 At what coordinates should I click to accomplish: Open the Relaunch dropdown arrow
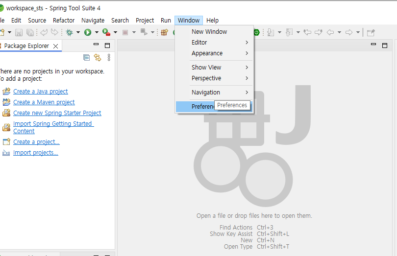[x=152, y=32]
